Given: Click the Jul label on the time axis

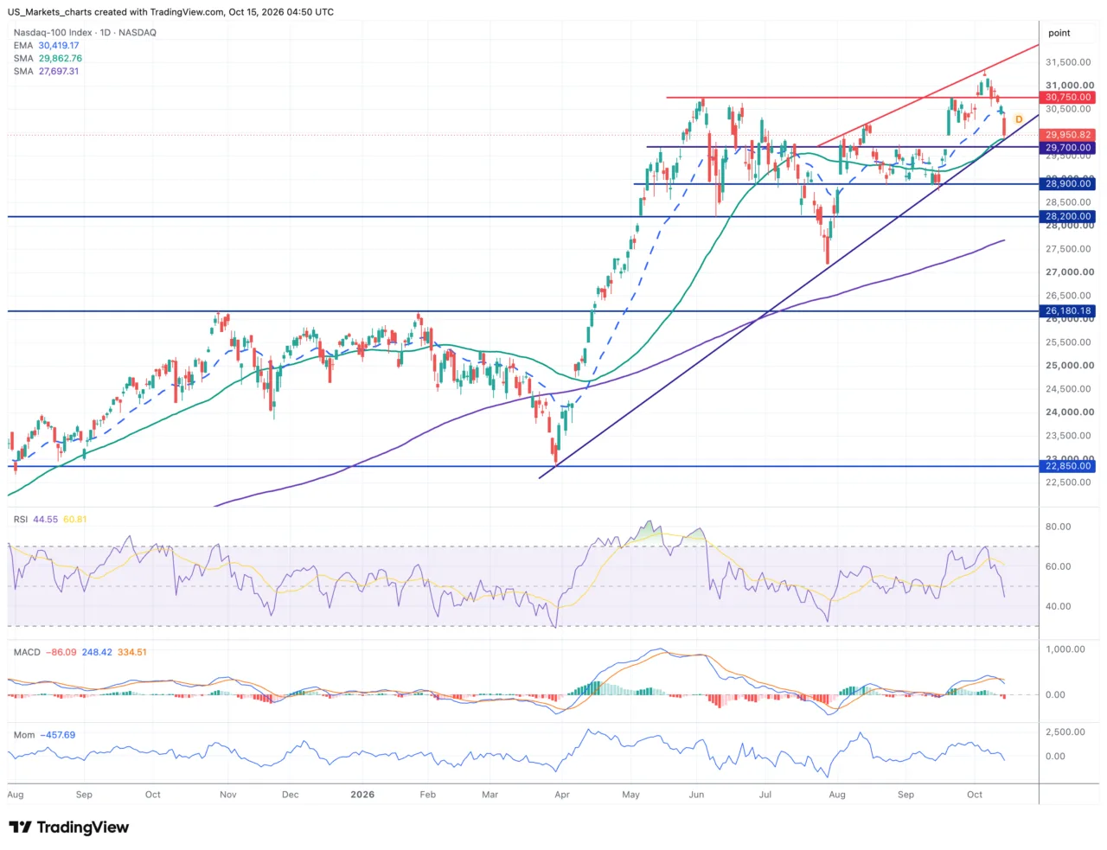Looking at the screenshot, I should (x=765, y=795).
